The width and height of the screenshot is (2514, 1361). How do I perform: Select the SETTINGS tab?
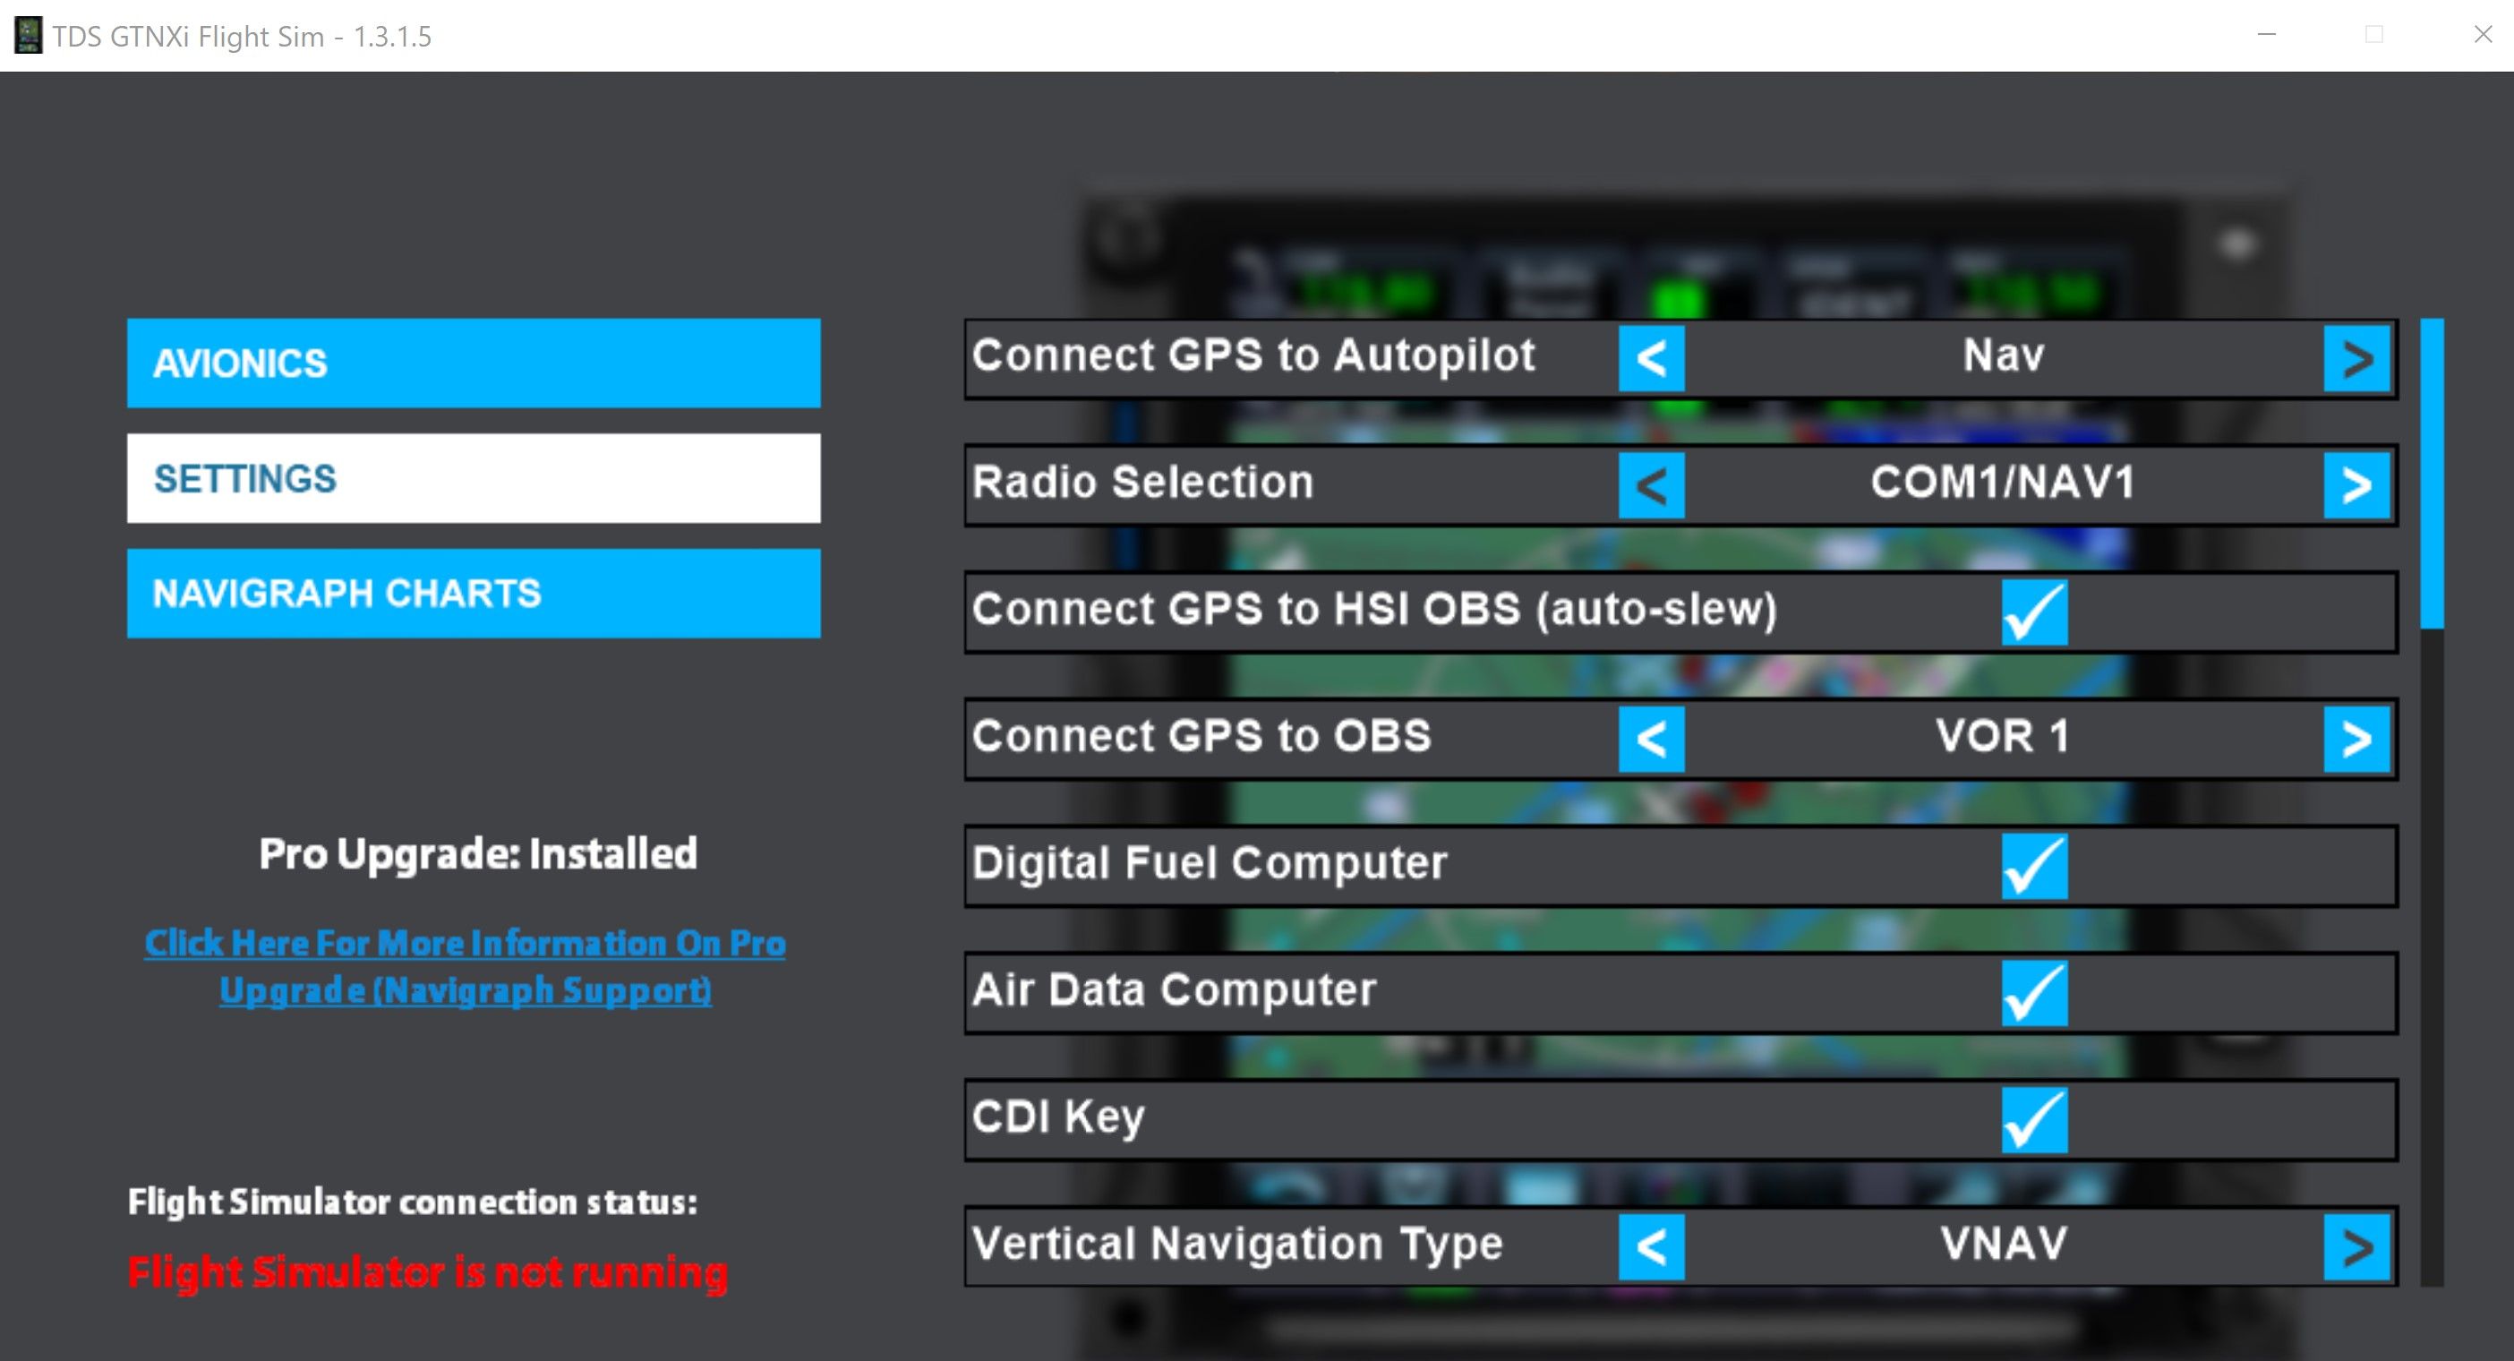click(474, 478)
